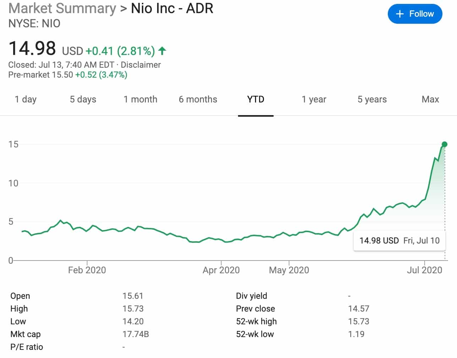This screenshot has width=457, height=358.
Task: Switch to the Max chart view
Action: pos(430,100)
